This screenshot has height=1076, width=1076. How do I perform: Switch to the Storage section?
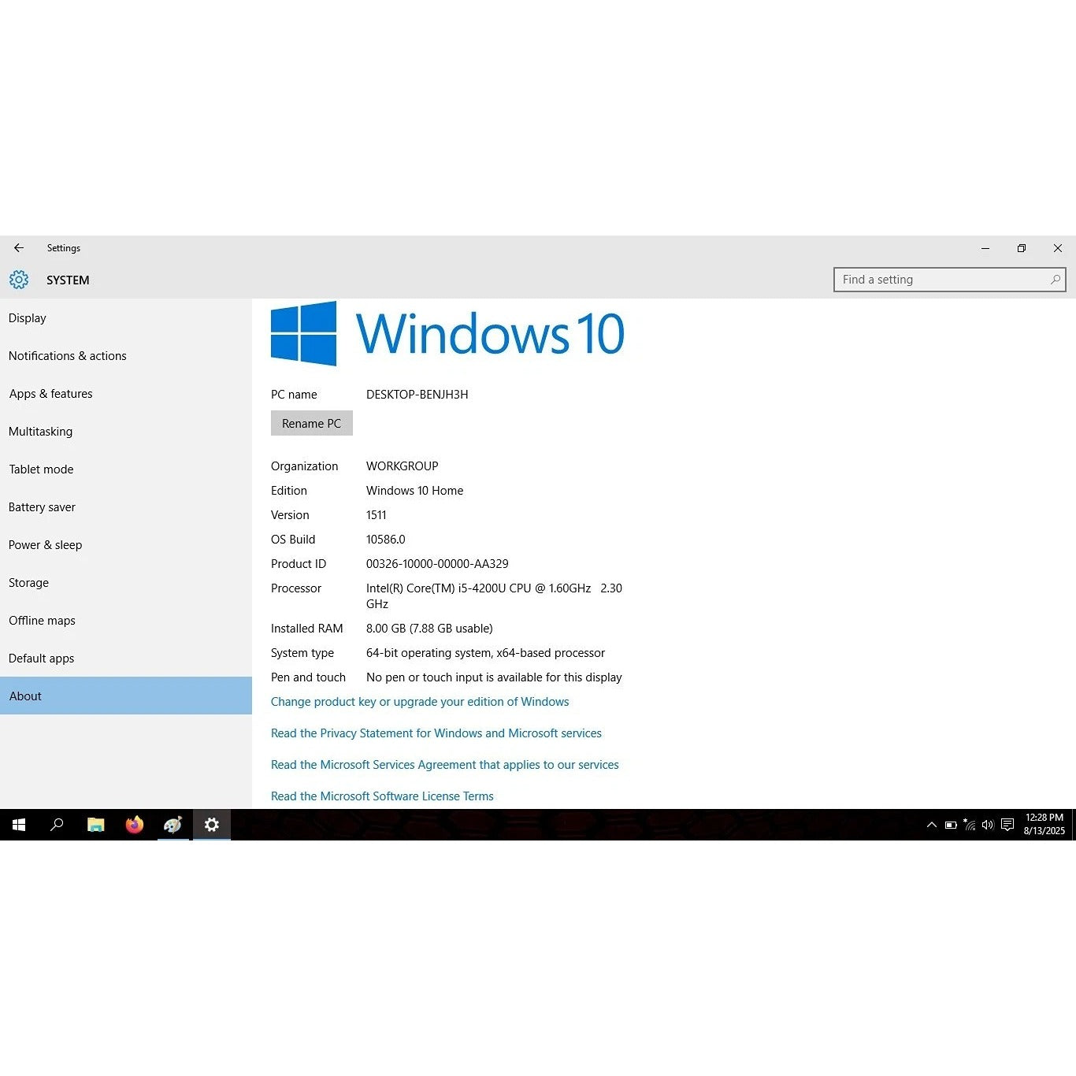pos(29,583)
